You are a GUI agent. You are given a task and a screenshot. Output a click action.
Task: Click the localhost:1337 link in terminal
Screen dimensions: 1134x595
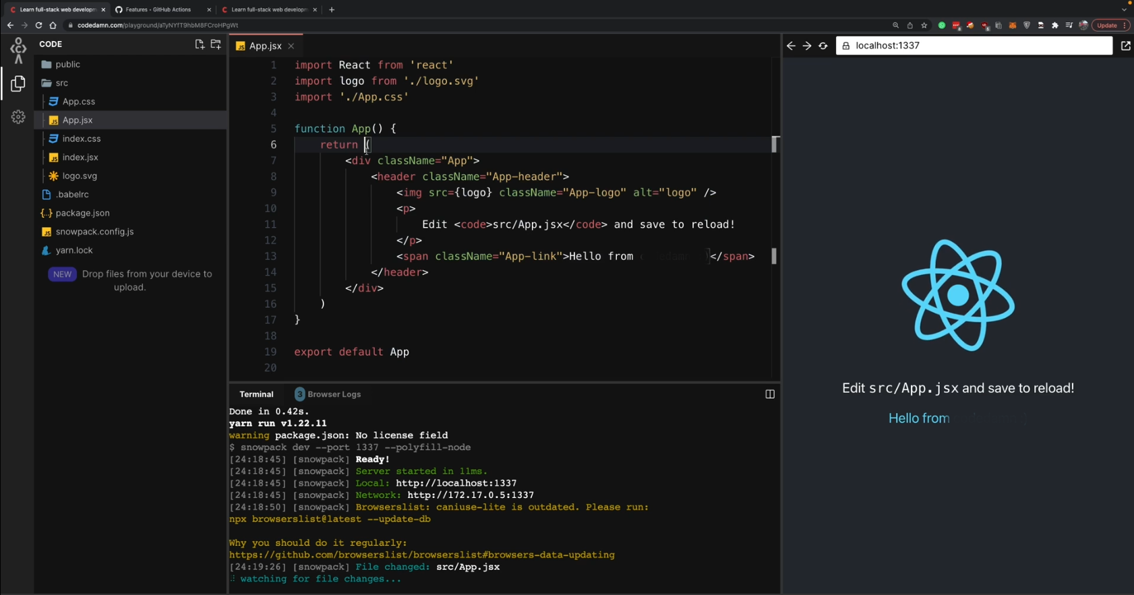tap(456, 483)
